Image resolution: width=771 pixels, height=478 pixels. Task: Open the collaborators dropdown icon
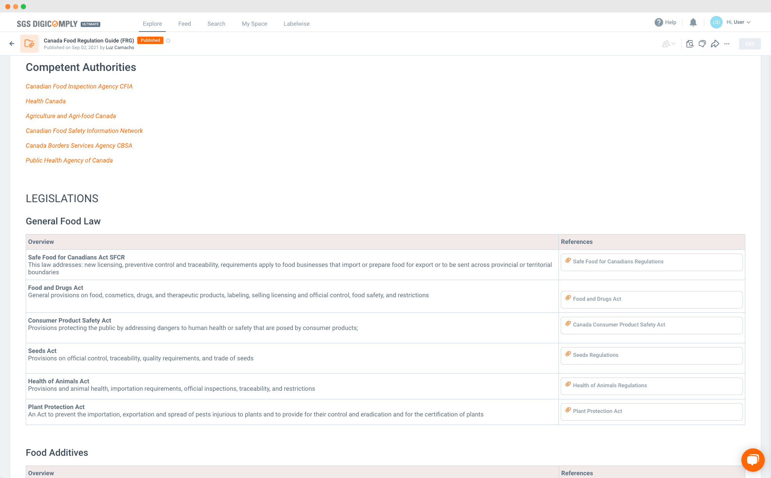click(668, 44)
